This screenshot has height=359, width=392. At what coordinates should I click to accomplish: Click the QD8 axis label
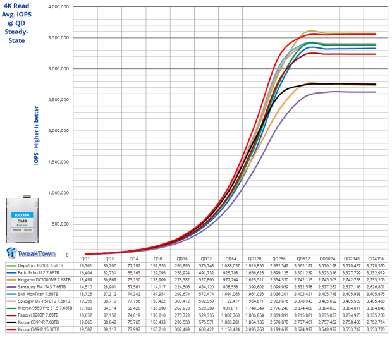(158, 259)
